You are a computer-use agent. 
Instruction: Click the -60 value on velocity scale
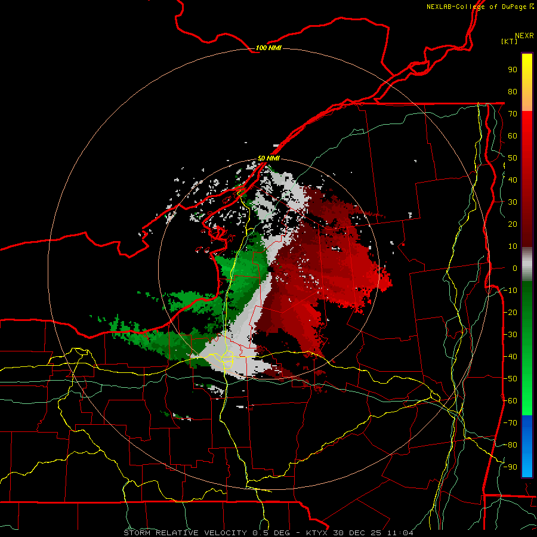(x=510, y=401)
